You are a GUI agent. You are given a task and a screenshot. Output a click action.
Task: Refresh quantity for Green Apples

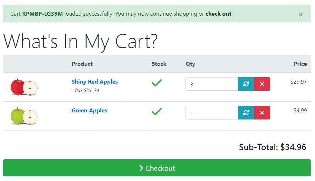pos(246,113)
